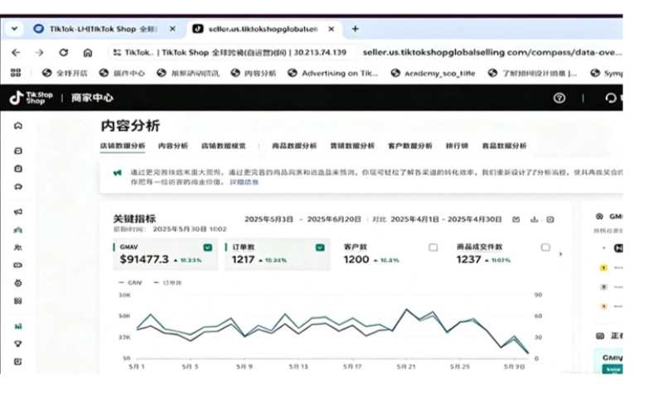663x414 pixels.
Task: Open the 详细信息 link in the notice banner
Action: tap(244, 182)
